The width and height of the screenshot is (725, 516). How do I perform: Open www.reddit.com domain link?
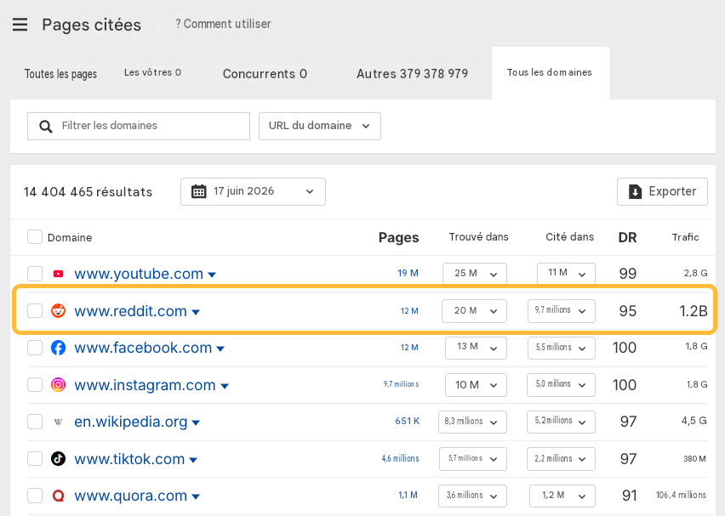click(130, 311)
